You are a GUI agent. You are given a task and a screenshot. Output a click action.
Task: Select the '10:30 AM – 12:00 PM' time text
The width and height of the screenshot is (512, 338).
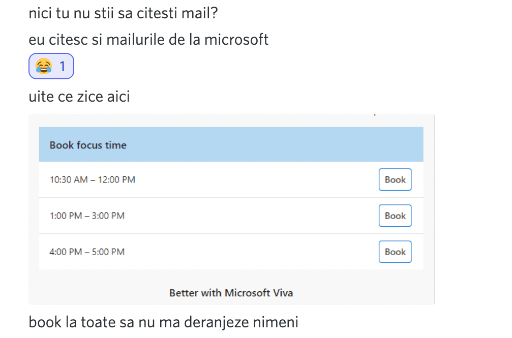point(92,180)
